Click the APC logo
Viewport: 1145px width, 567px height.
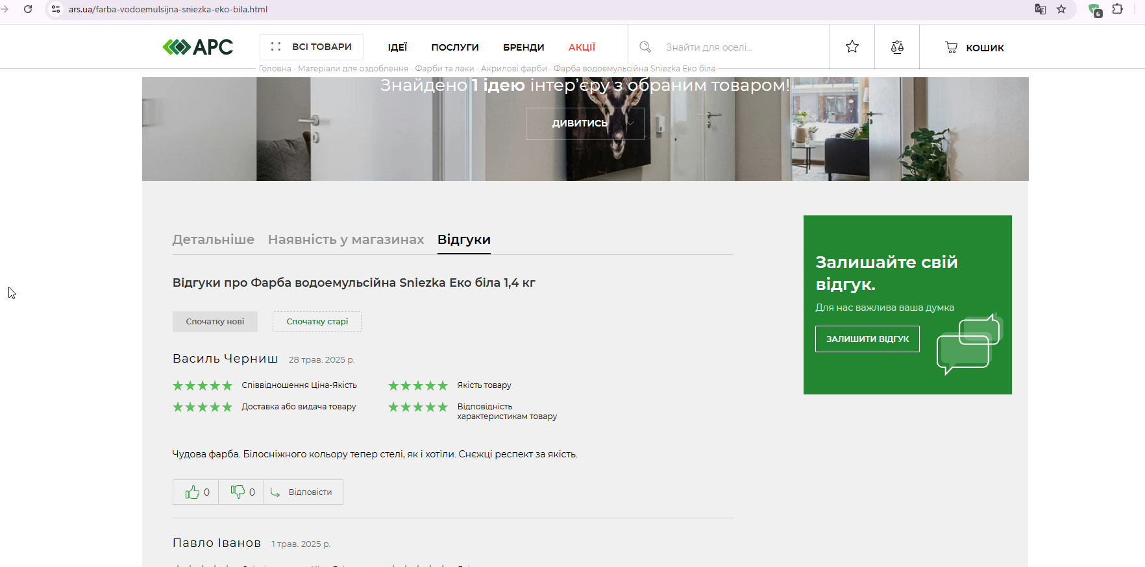198,47
